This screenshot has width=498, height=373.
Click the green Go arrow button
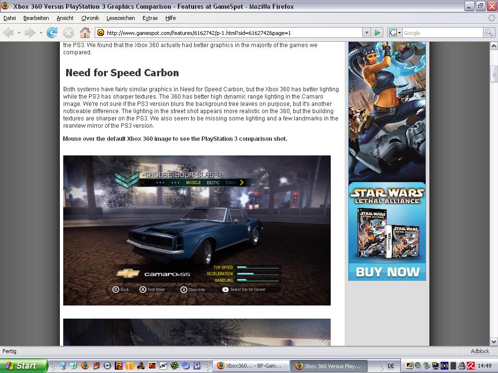tap(377, 33)
